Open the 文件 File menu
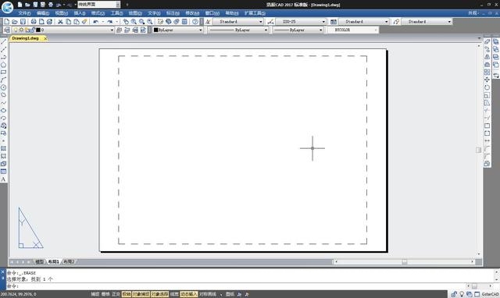This screenshot has height=298, width=500. [24, 13]
